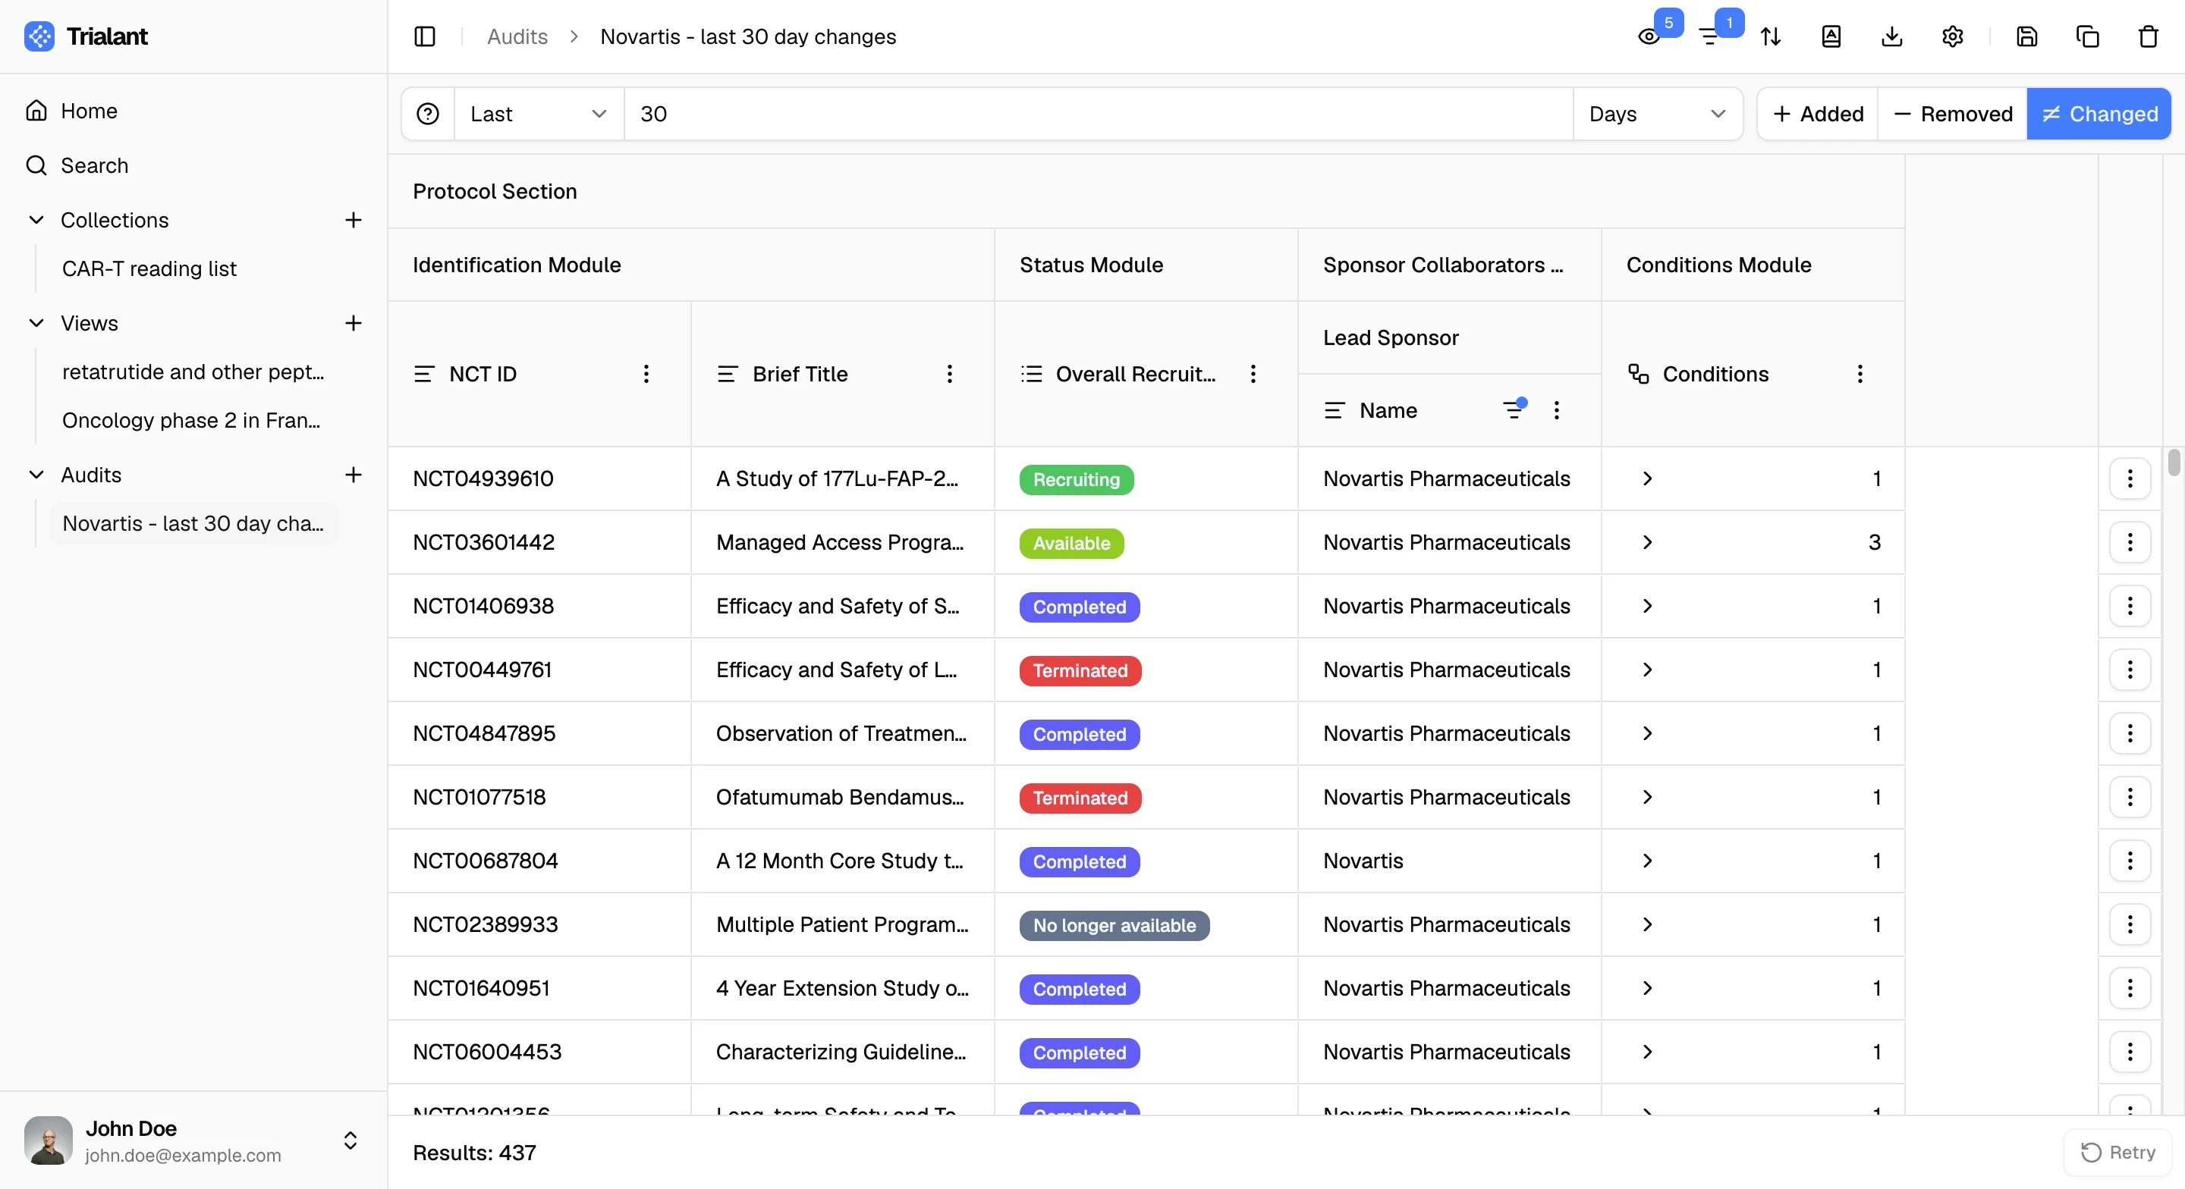
Task: Open the filters icon in toolbar
Action: pos(1709,36)
